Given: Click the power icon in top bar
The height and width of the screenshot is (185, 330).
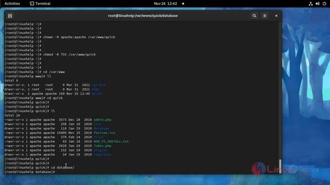Looking at the screenshot, I should click(324, 4).
